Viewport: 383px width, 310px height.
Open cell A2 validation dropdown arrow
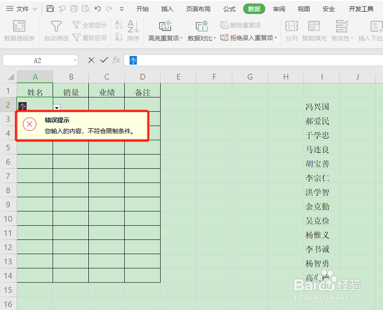coord(57,107)
